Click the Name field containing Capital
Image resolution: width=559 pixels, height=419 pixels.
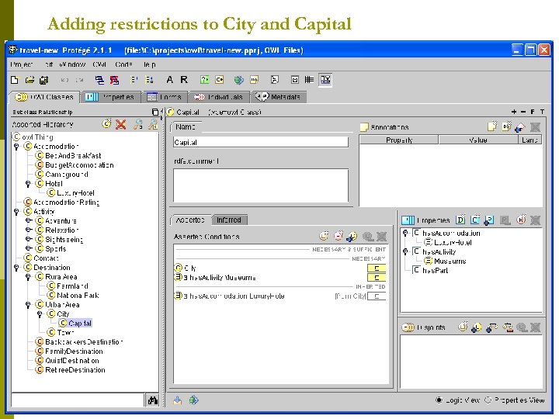[261, 142]
